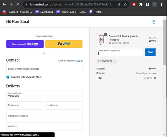Open the Extensions puzzle menu
The width and height of the screenshot is (167, 137).
(x=141, y=4)
